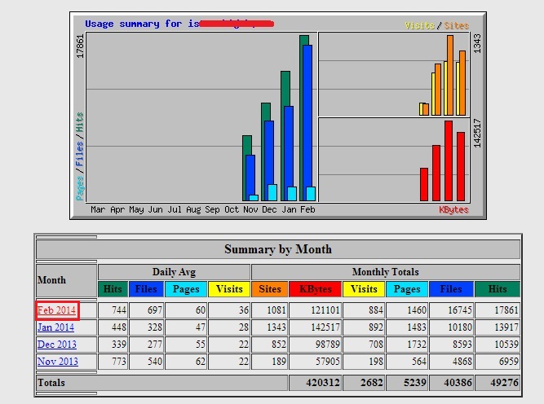The image size is (544, 404).
Task: Click the Monthly Totals group header
Action: (385, 272)
